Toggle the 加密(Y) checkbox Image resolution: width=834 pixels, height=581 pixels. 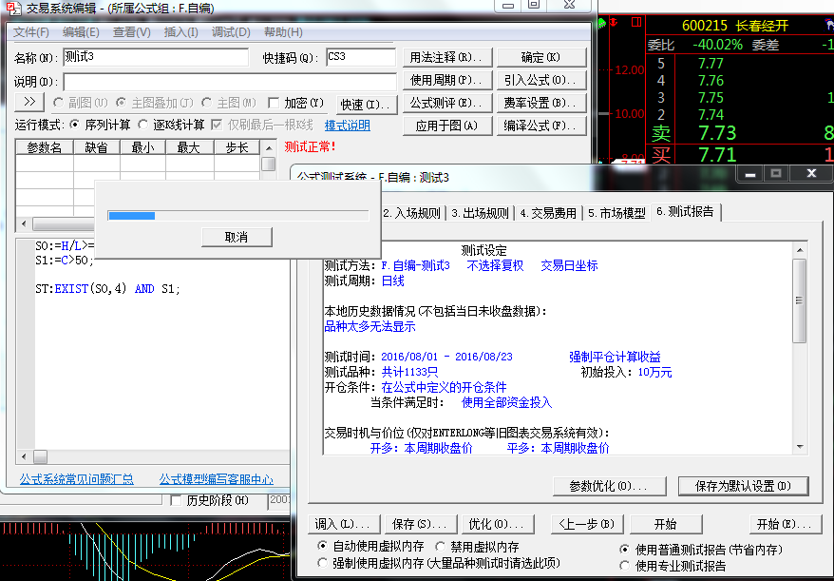pos(274,103)
